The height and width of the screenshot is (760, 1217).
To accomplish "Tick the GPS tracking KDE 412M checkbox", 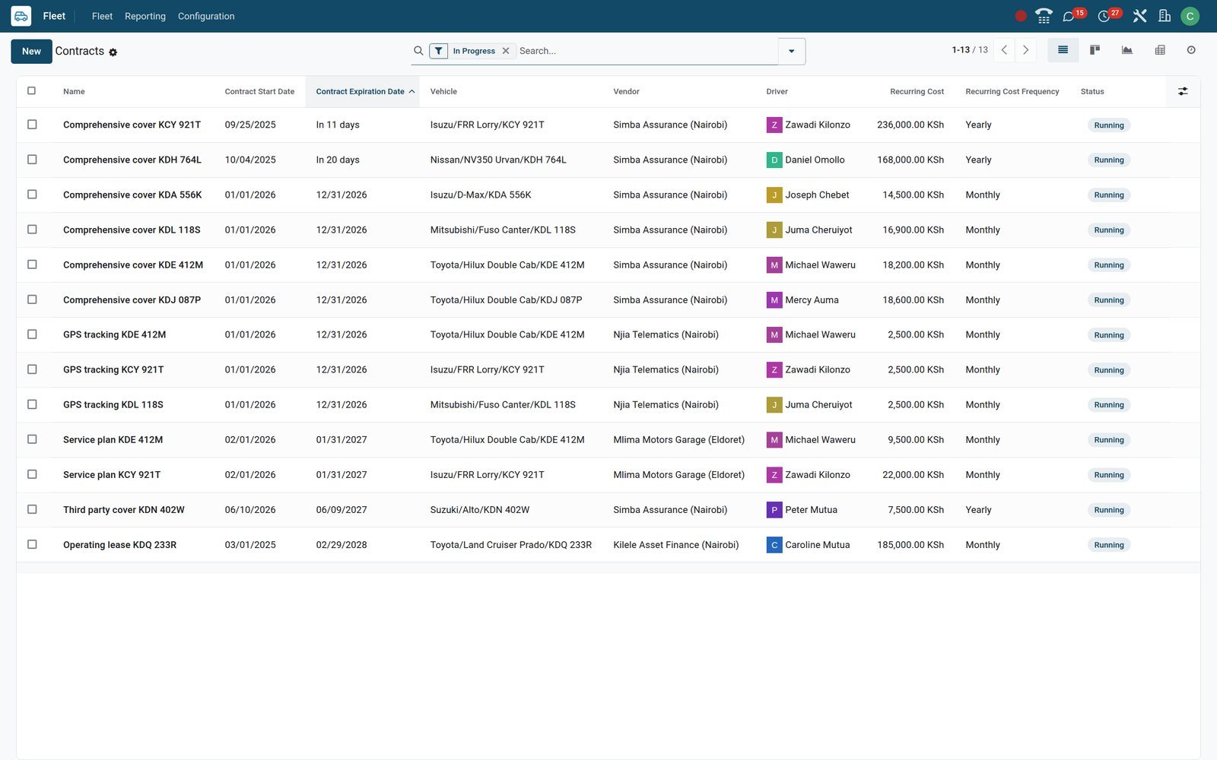I will 32,334.
